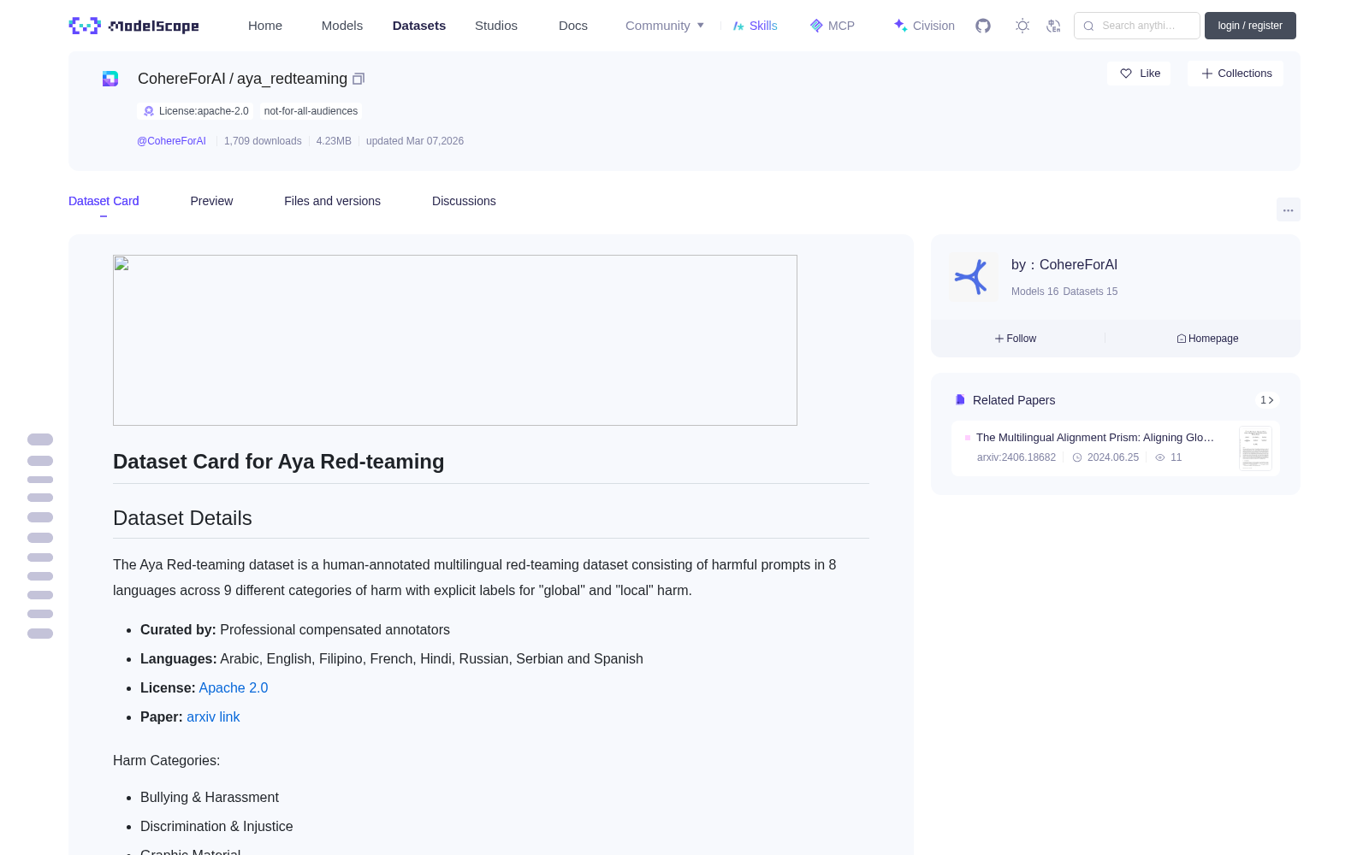Click the "Discrimination & Injustice" list item

coord(216,826)
